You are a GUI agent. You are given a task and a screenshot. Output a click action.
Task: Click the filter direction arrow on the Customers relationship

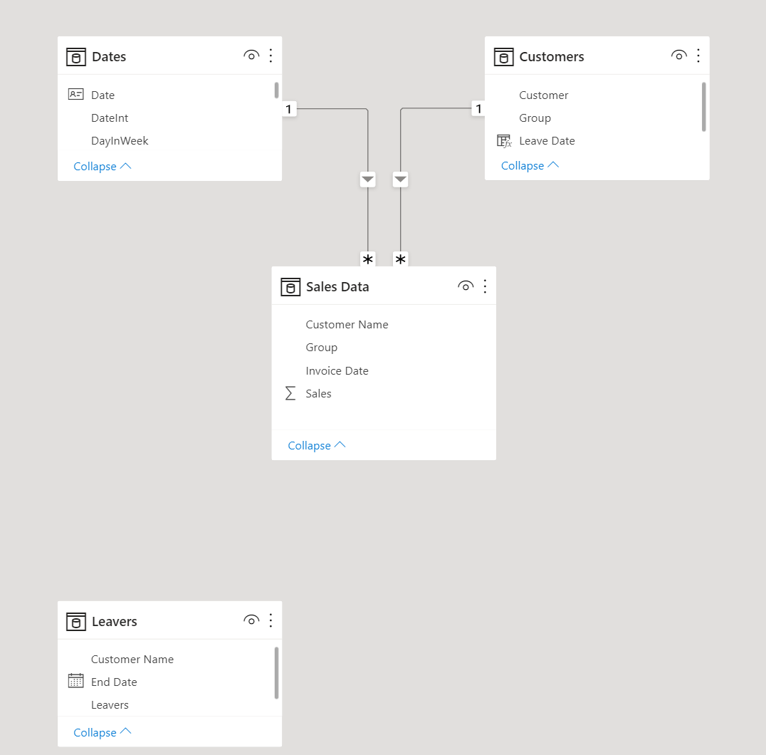click(x=400, y=179)
